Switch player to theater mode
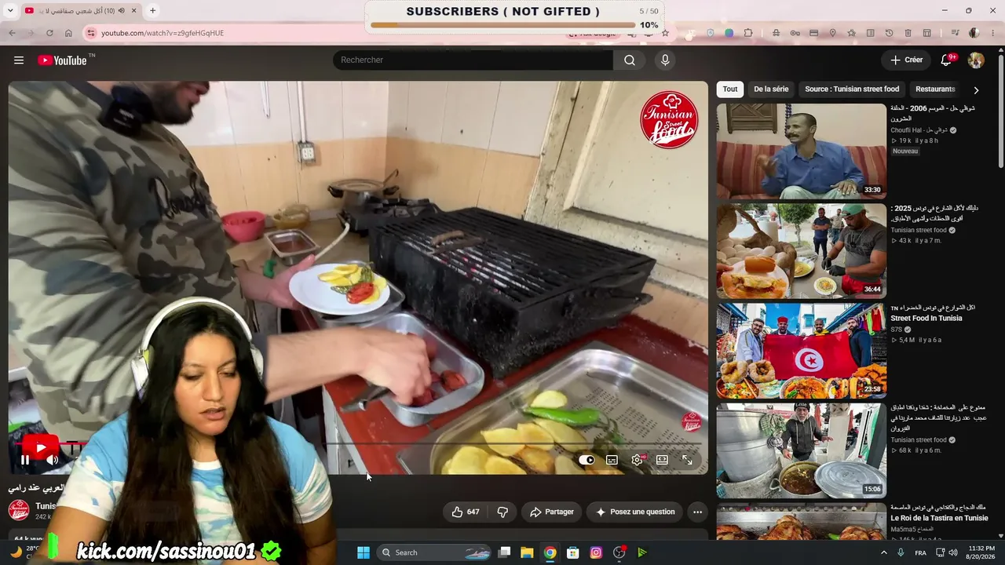 (662, 461)
